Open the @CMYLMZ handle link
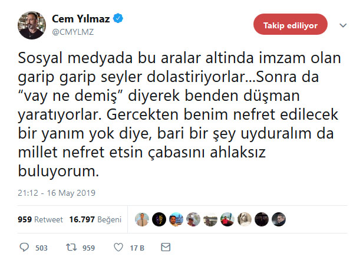The height and width of the screenshot is (263, 363). point(73,32)
